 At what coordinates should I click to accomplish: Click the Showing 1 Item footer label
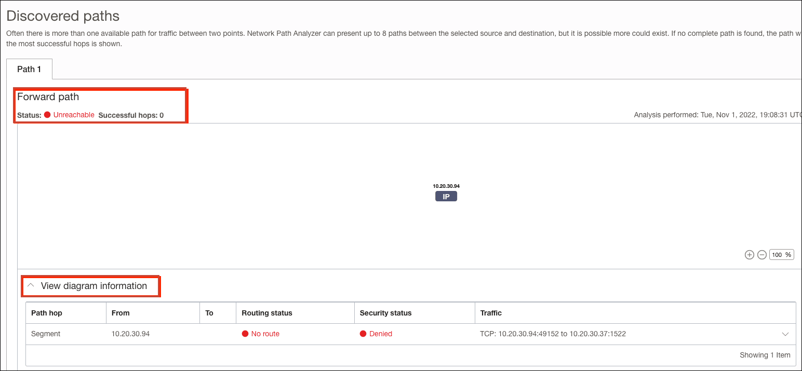click(x=765, y=355)
